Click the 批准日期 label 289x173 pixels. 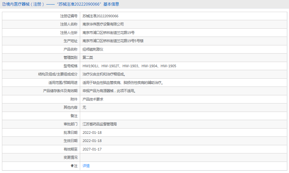tap(71, 133)
